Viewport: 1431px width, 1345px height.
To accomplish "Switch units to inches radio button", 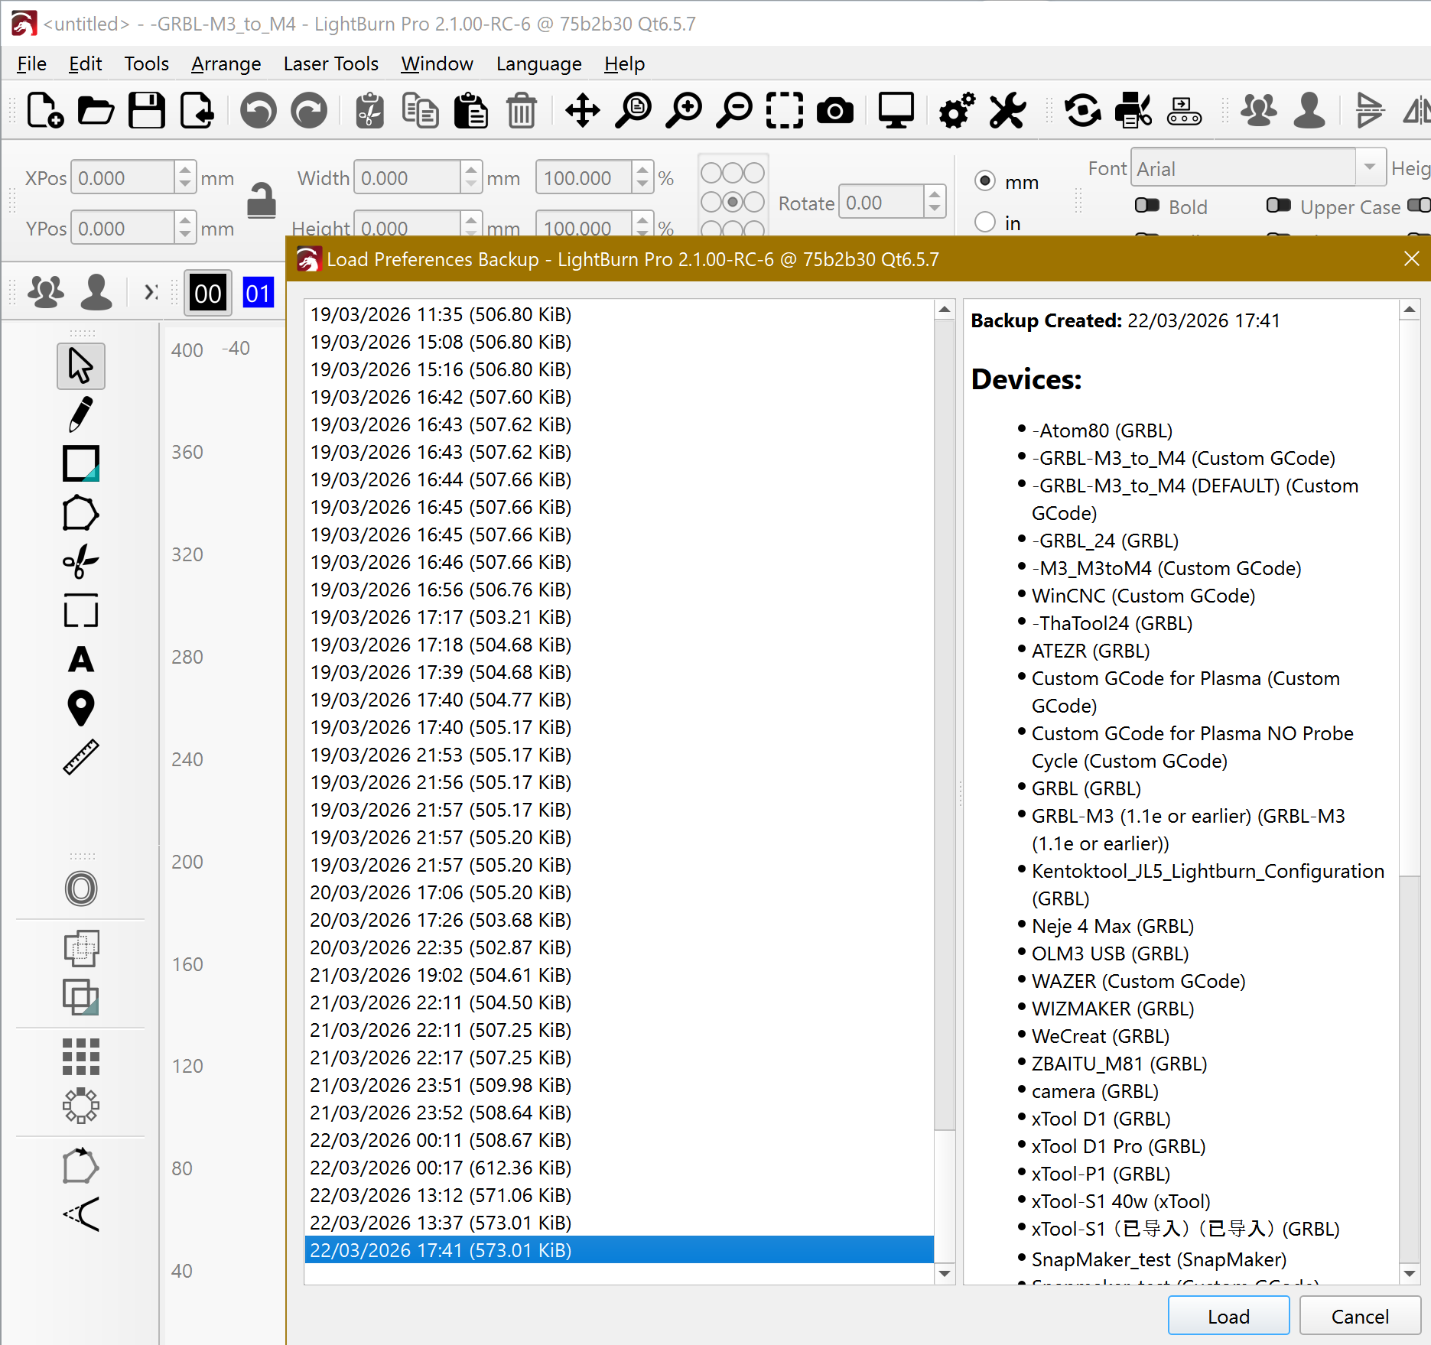I will pyautogui.click(x=985, y=223).
